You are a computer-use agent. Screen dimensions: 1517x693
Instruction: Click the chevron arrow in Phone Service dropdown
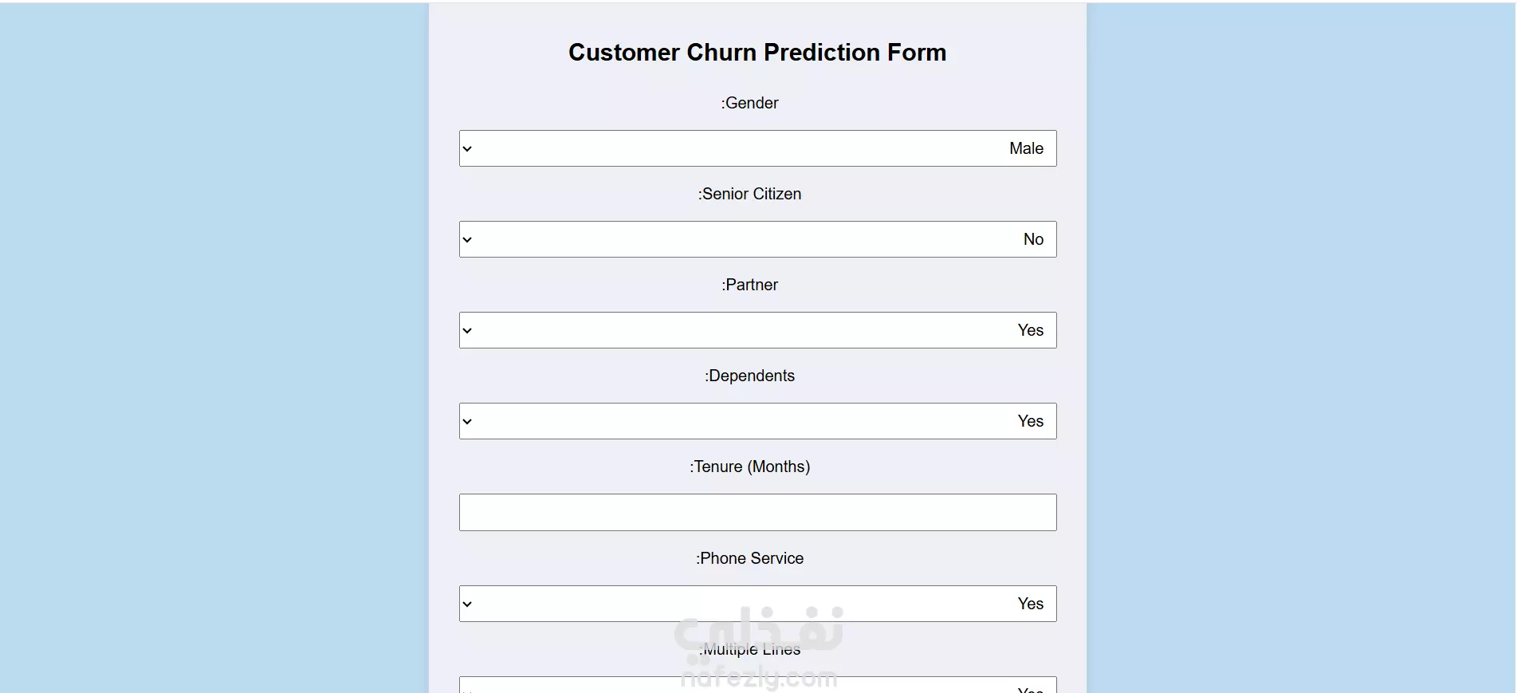click(468, 604)
